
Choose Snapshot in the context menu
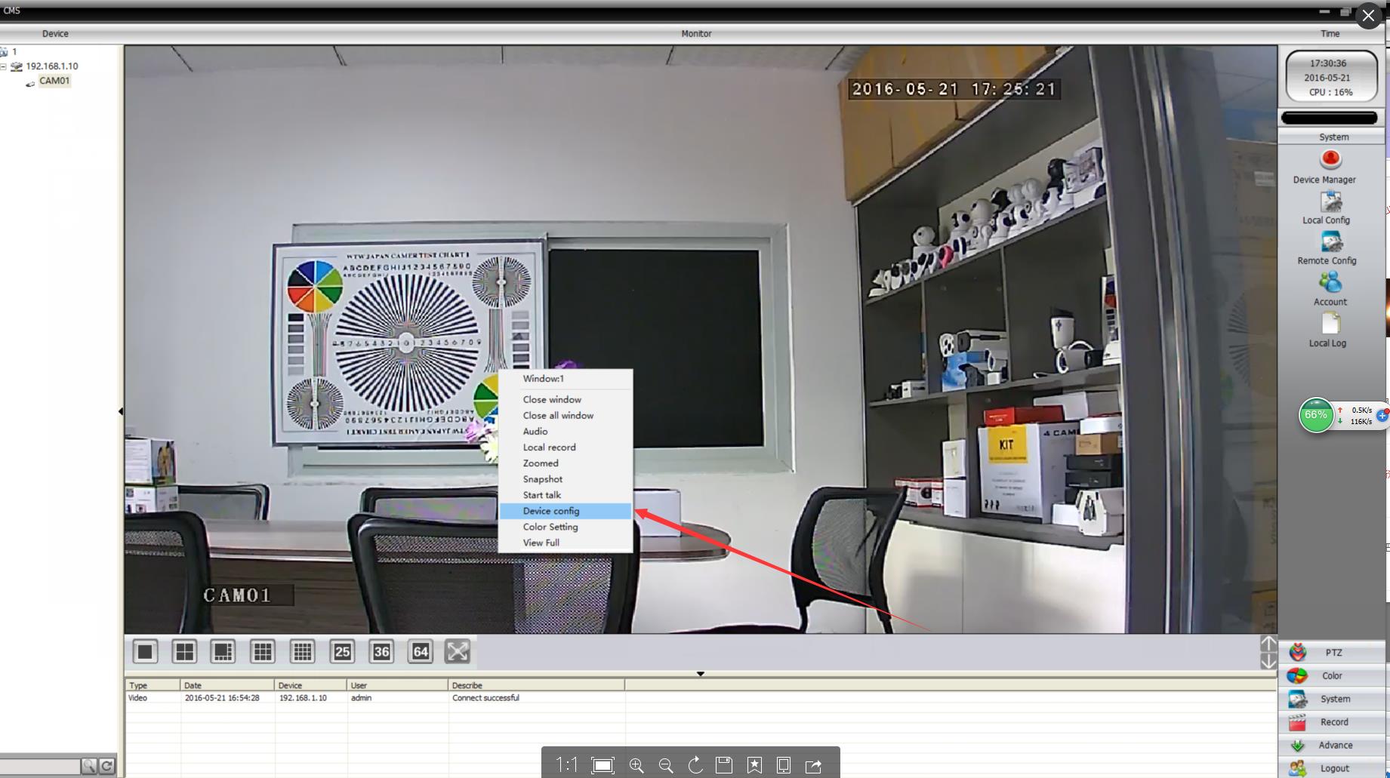[x=542, y=479]
